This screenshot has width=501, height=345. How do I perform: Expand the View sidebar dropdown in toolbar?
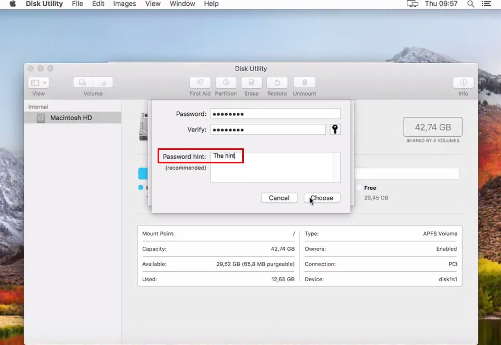39,83
